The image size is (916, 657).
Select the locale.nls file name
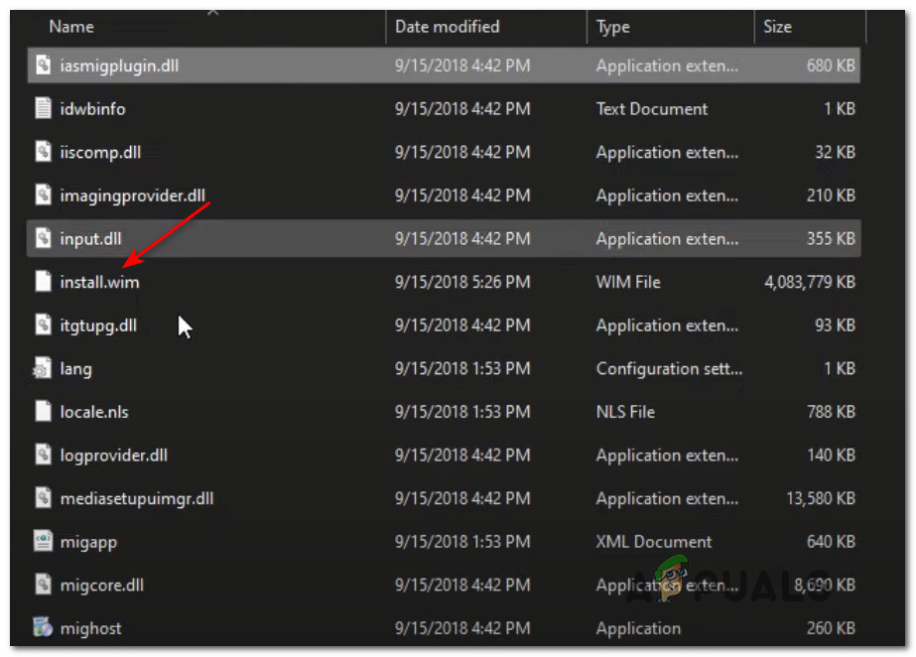point(94,412)
